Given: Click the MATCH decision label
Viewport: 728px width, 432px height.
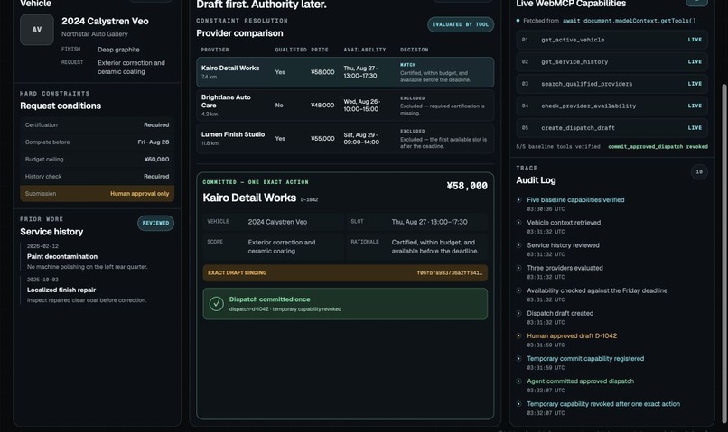Looking at the screenshot, I should pyautogui.click(x=408, y=65).
